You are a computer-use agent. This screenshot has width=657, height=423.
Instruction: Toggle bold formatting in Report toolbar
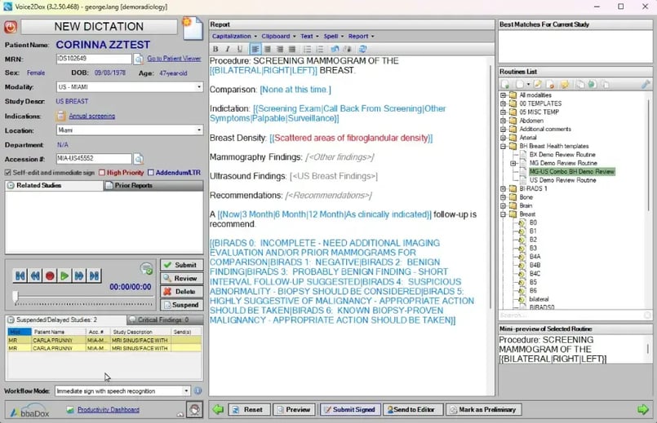tap(215, 49)
